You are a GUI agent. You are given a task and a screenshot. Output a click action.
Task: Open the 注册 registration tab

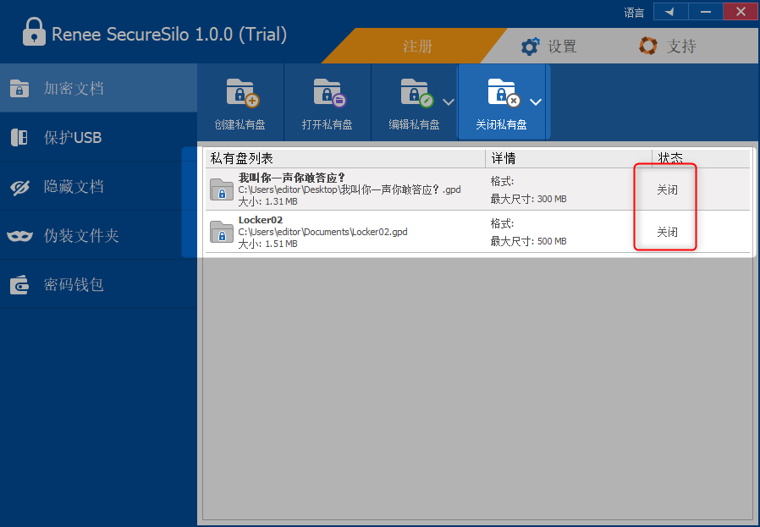(417, 47)
